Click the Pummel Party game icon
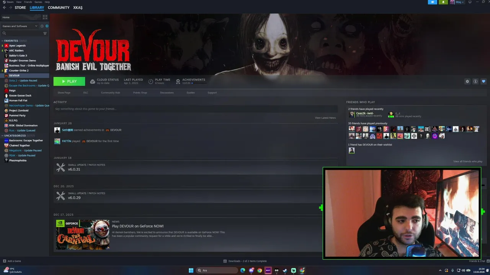The image size is (490, 275). [6, 115]
